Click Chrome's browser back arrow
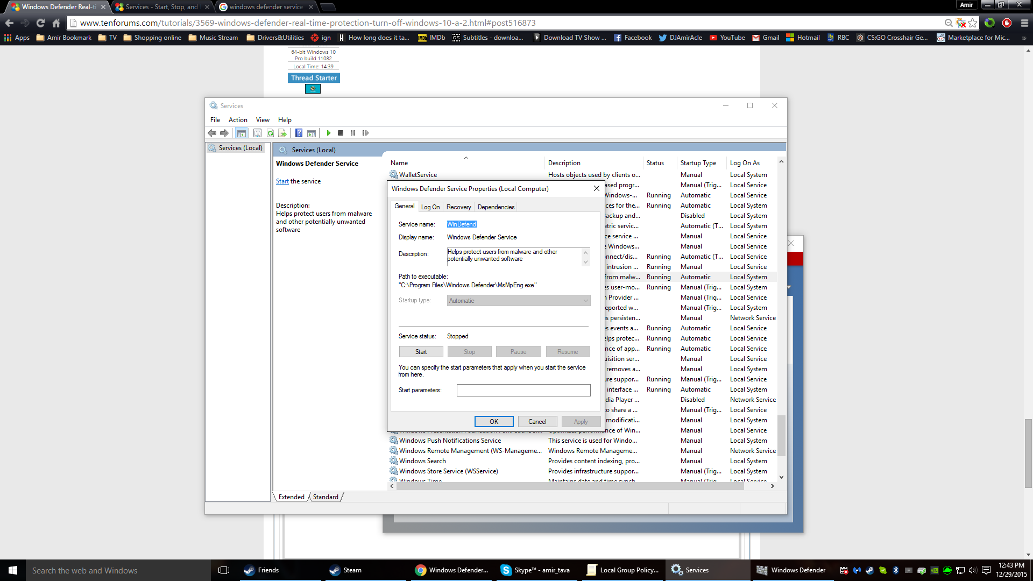The image size is (1033, 581). pyautogui.click(x=9, y=23)
